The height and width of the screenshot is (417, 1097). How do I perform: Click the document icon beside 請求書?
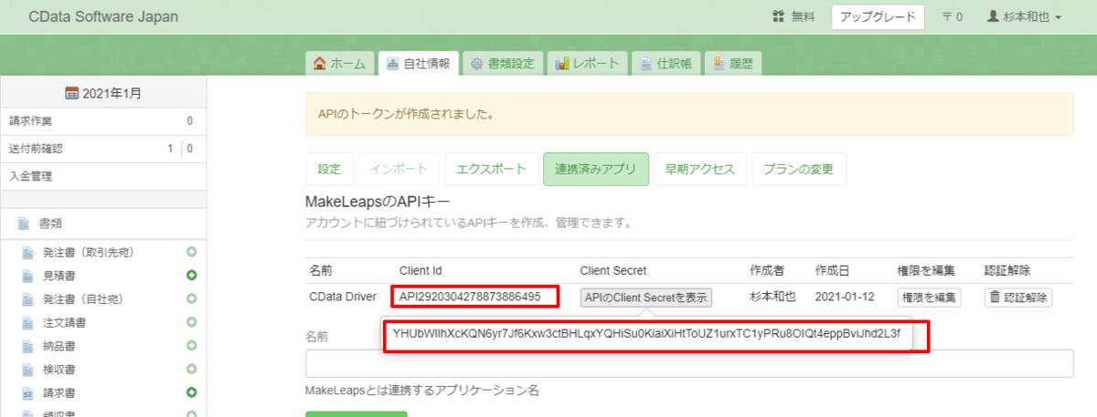(27, 393)
